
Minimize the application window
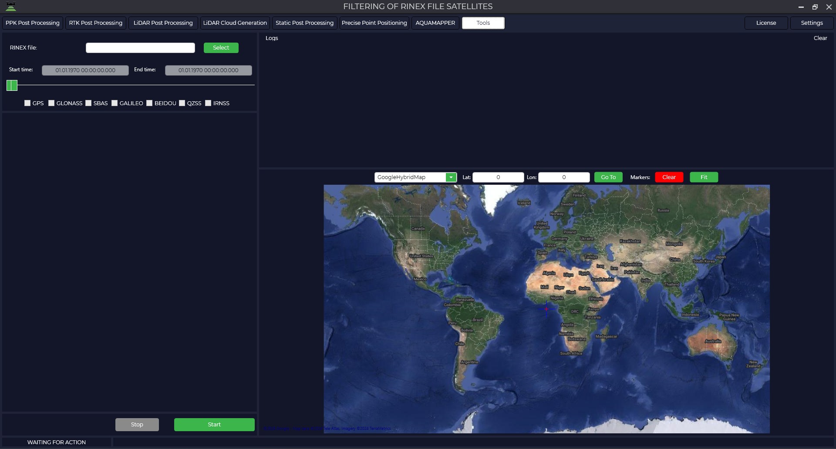[x=801, y=7]
